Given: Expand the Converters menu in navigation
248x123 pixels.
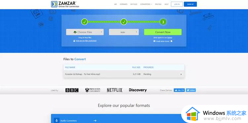Looking at the screenshot, I should coord(146,4).
